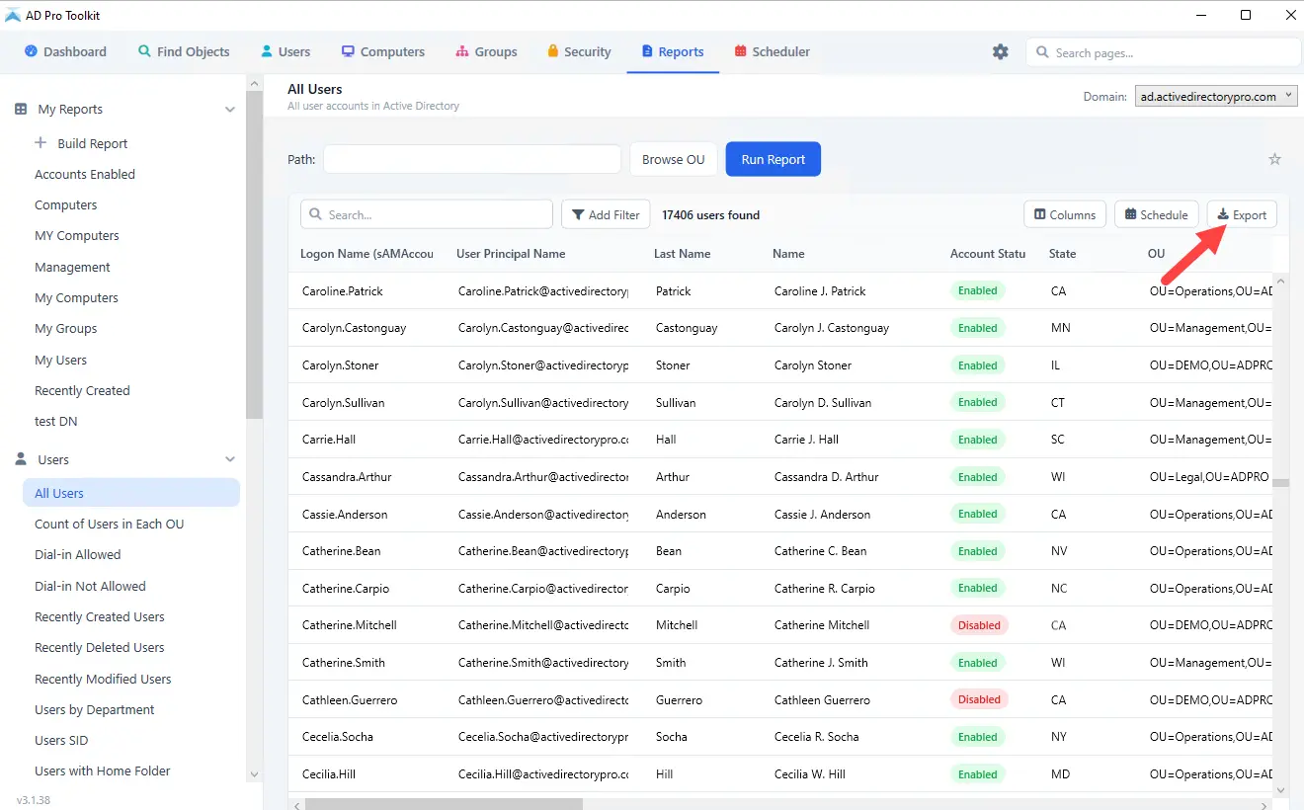Focus the Path input field
Viewport: 1304px width, 810px height.
(x=472, y=159)
